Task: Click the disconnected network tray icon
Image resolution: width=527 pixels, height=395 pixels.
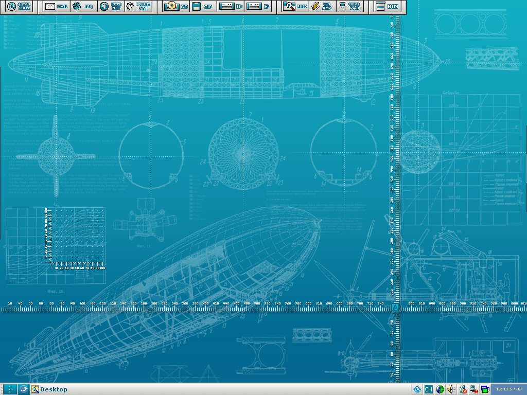Action: [x=474, y=389]
